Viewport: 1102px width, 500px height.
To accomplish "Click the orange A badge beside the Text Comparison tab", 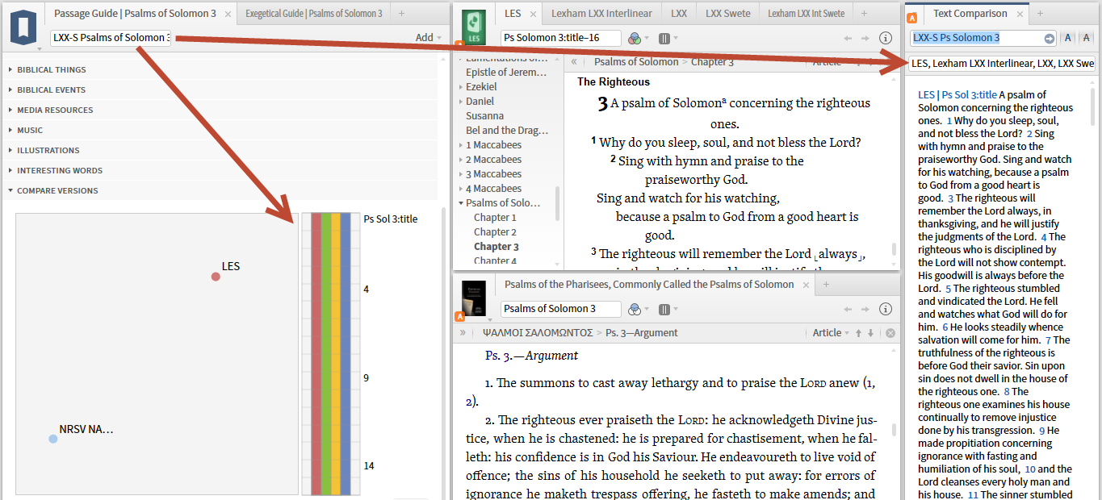I will point(912,18).
